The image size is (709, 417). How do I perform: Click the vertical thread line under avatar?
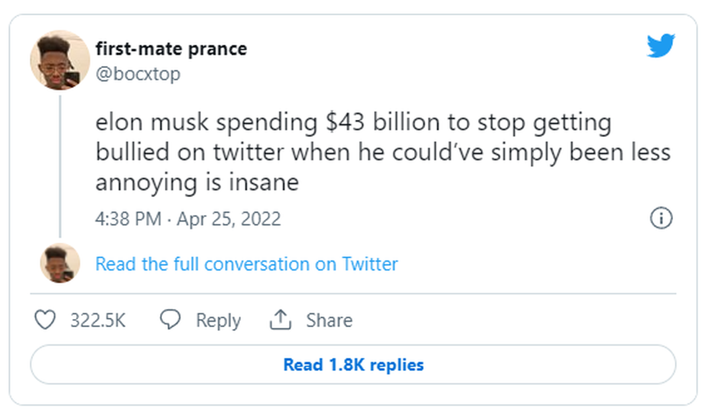(x=60, y=165)
